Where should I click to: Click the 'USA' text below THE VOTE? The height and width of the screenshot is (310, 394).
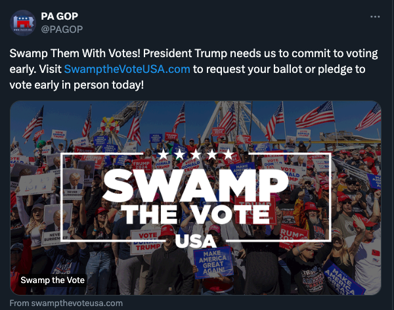click(x=196, y=242)
